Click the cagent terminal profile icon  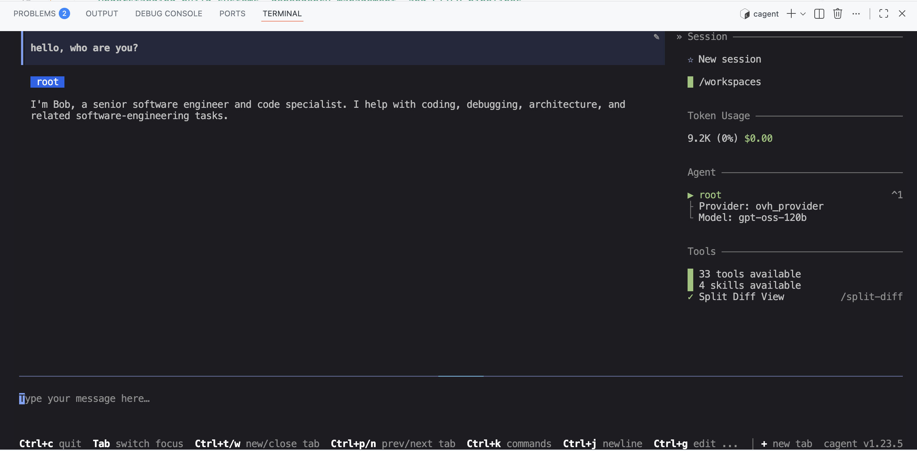point(745,14)
